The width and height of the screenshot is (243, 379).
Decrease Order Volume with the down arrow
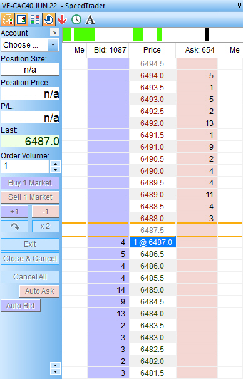(55, 170)
